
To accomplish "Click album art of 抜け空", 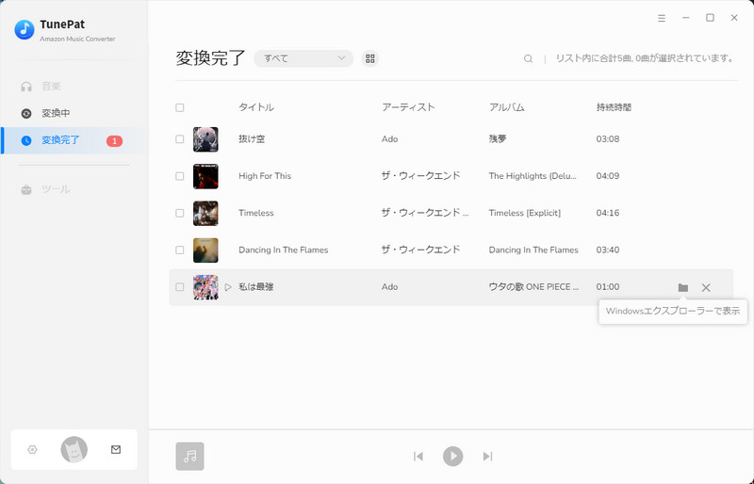I will pos(205,139).
